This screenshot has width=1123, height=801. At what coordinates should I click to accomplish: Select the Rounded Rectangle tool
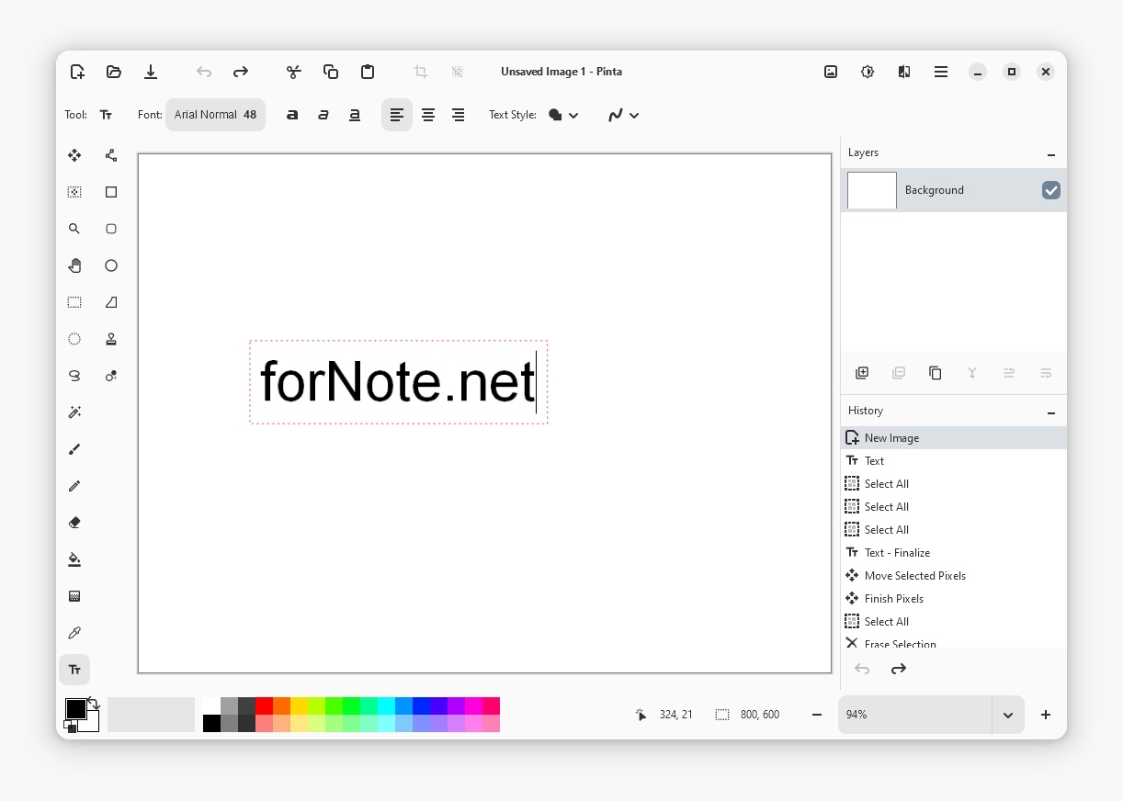111,229
